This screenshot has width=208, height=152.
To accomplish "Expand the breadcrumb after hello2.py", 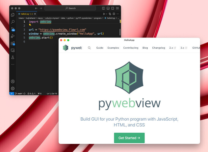I will point(118,18).
